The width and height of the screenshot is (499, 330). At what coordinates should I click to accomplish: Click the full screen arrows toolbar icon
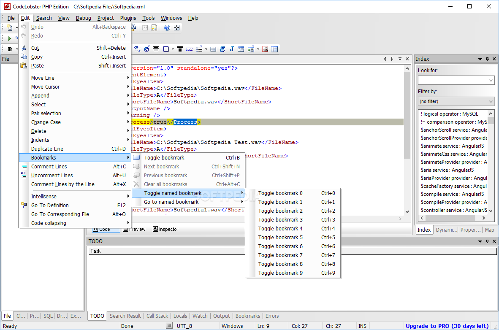176,28
